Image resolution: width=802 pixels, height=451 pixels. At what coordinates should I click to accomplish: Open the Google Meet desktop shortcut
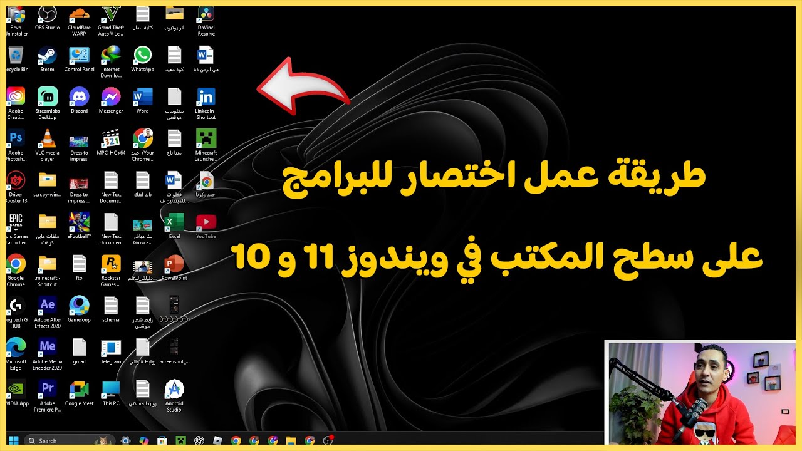pyautogui.click(x=79, y=393)
